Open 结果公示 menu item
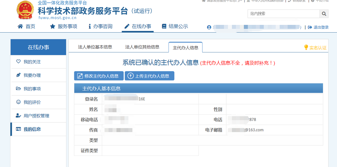This screenshot has width=337, height=167. [175, 27]
